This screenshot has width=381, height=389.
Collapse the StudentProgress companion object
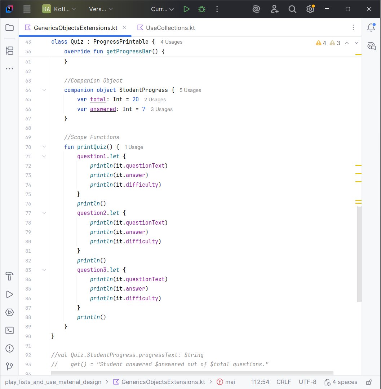point(44,90)
